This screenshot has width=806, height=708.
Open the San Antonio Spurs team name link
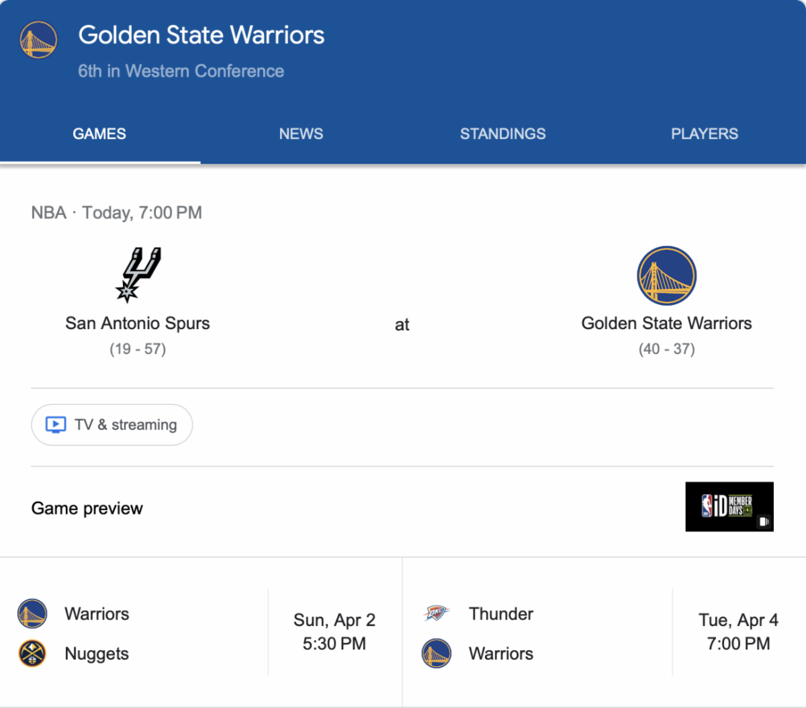click(138, 323)
